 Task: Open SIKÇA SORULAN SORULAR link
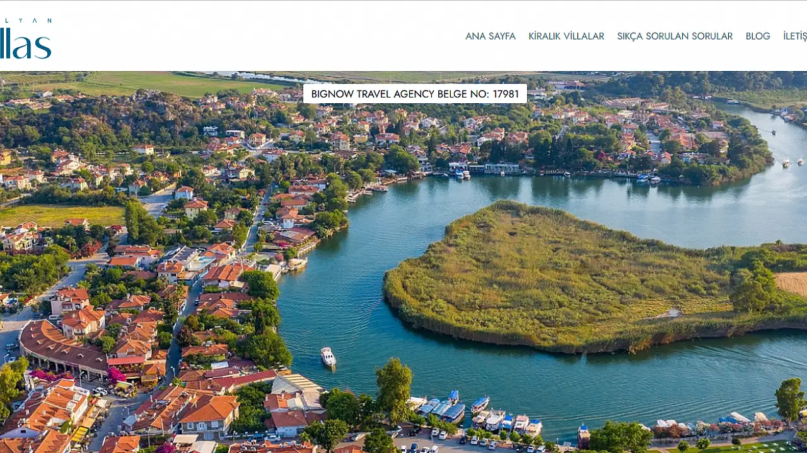[x=675, y=36]
